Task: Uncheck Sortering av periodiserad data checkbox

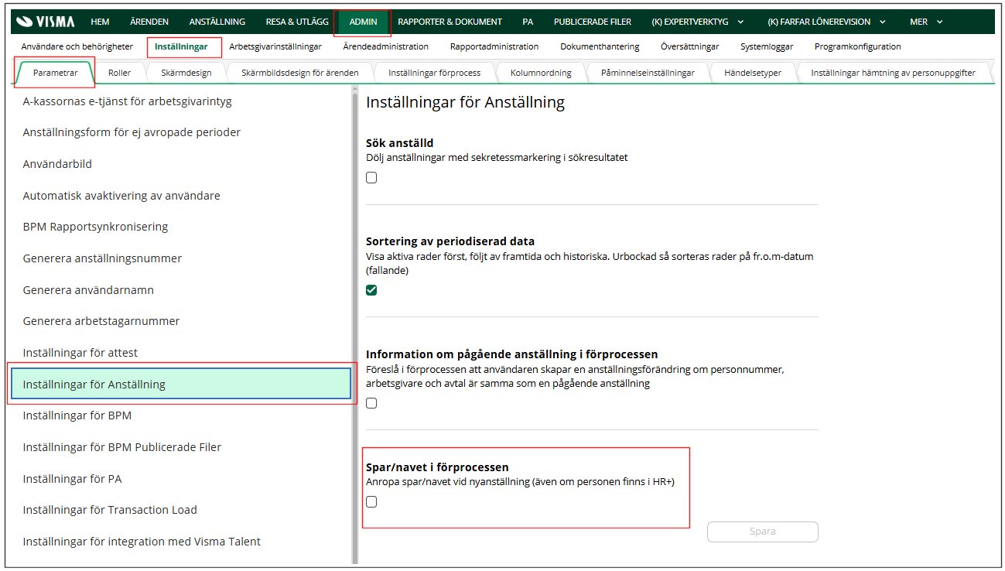Action: tap(371, 290)
